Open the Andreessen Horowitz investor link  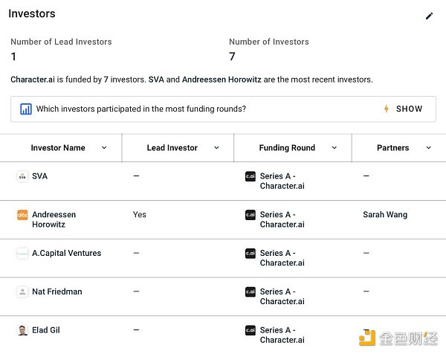(54, 219)
